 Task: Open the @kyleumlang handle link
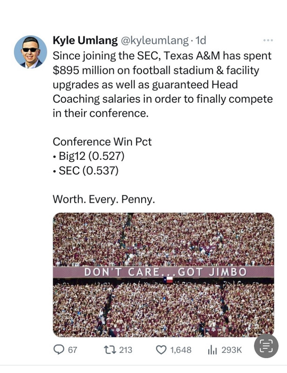click(x=155, y=41)
